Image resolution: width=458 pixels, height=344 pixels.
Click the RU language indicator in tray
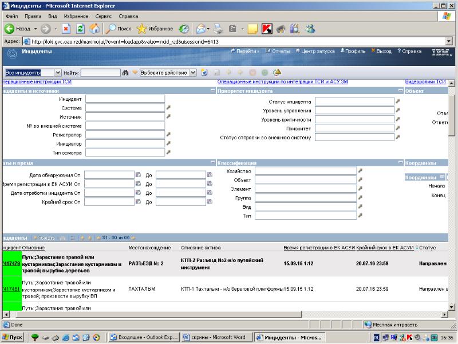tap(377, 338)
